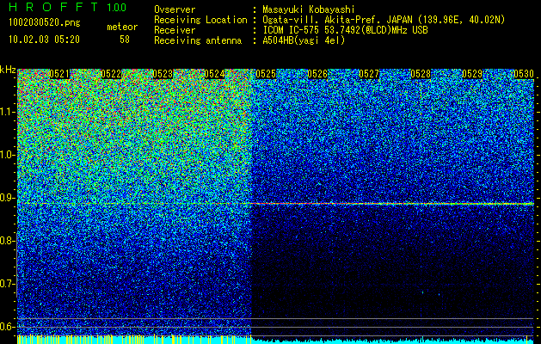Click the ICOM IC-575 receiver text
The height and width of the screenshot is (344, 541).
tap(345, 30)
